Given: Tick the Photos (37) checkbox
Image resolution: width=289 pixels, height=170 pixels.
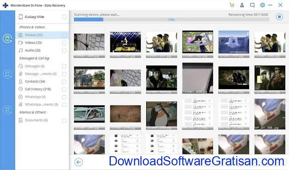Looking at the screenshot, I should [64, 35].
